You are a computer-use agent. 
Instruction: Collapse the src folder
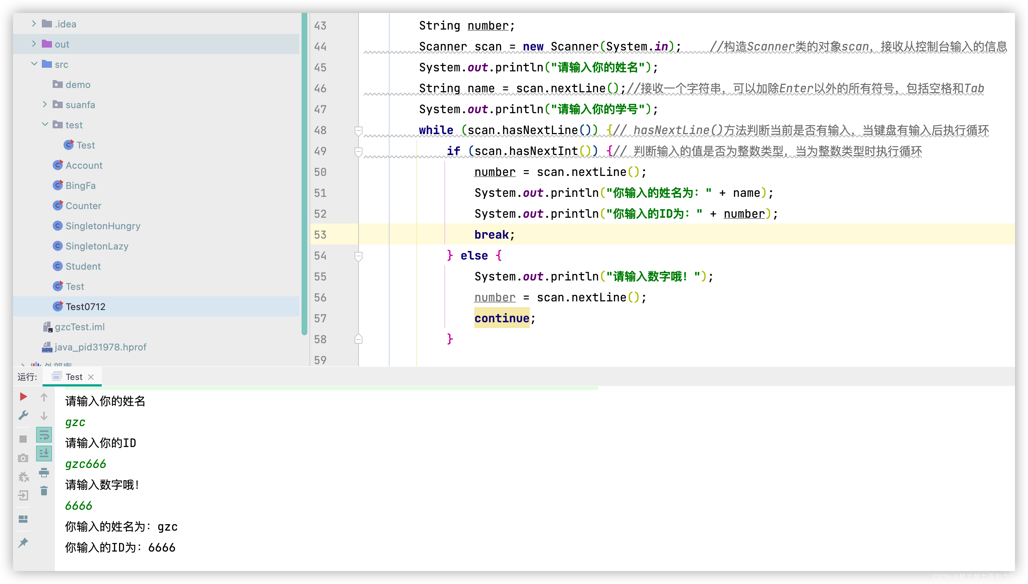coord(34,64)
